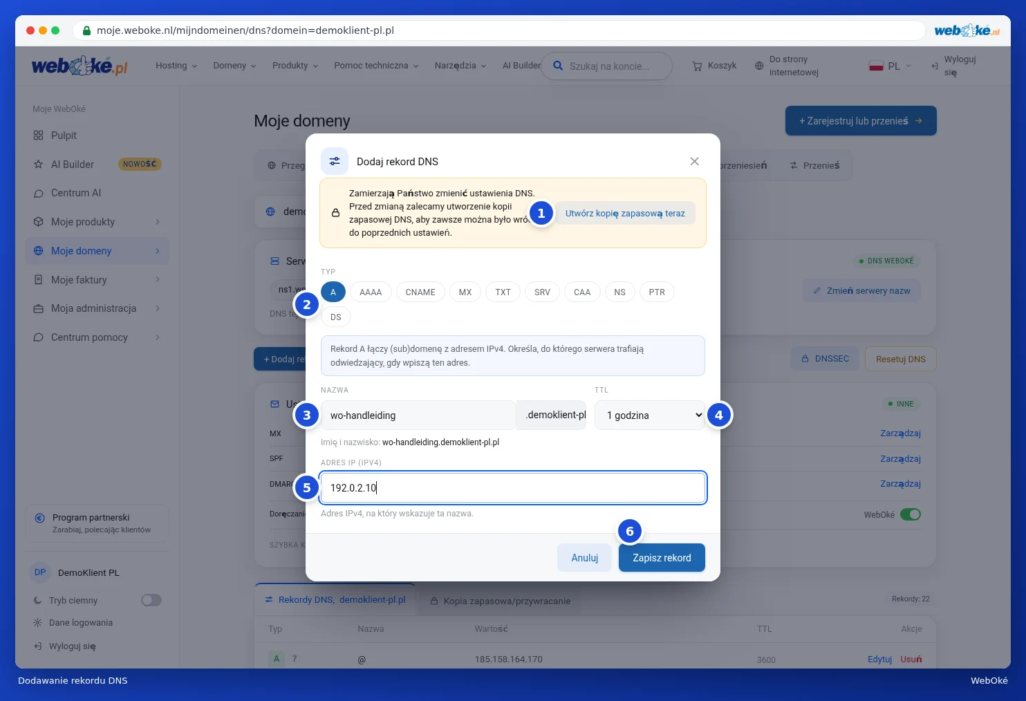Expand Moje produkty in the sidebar
Image resolution: width=1026 pixels, height=701 pixels.
(97, 222)
